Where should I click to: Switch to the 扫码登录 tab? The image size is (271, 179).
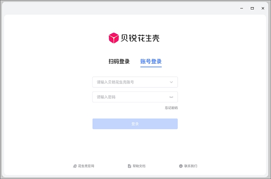click(x=119, y=62)
